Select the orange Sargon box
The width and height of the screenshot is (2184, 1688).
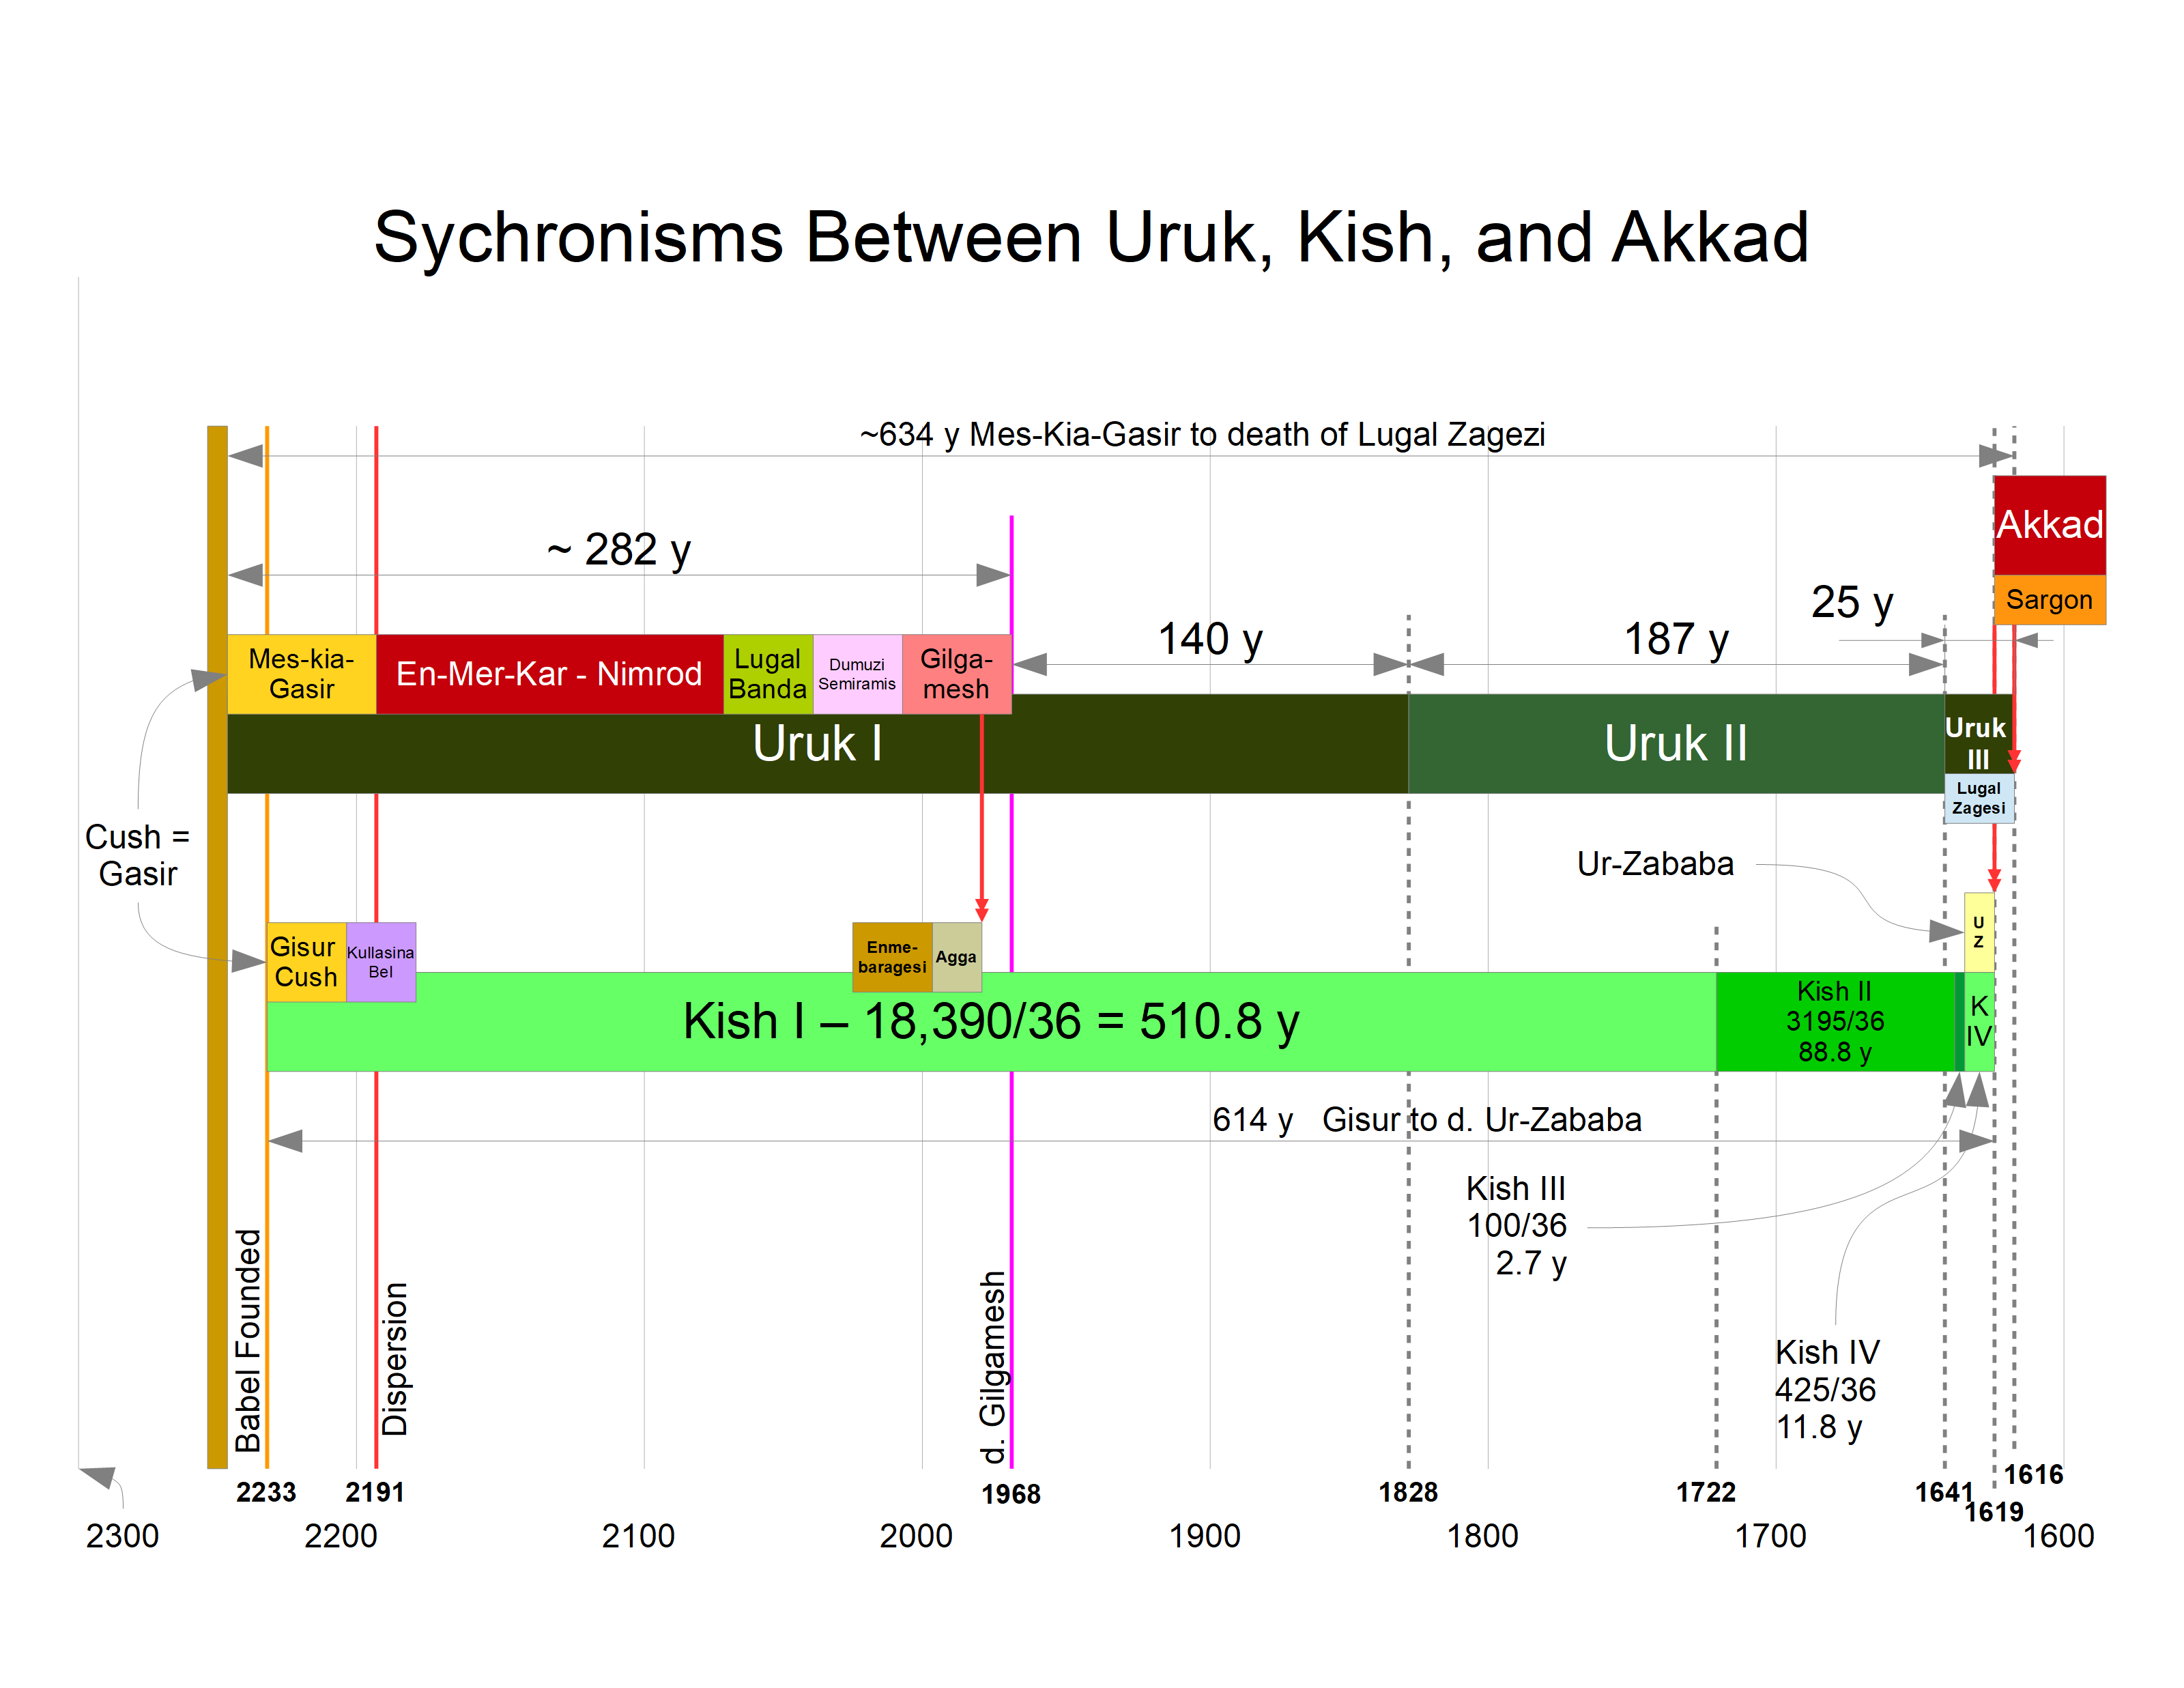[2049, 600]
